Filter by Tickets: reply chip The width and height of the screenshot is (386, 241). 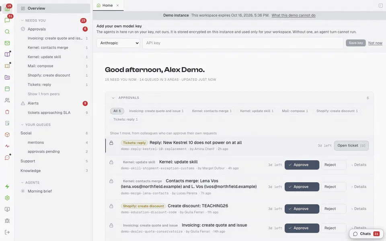pos(125,119)
